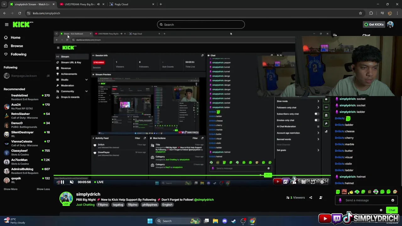Image resolution: width=402 pixels, height=226 pixels.
Task: Open the Windows Start menu
Action: pyautogui.click(x=150, y=221)
